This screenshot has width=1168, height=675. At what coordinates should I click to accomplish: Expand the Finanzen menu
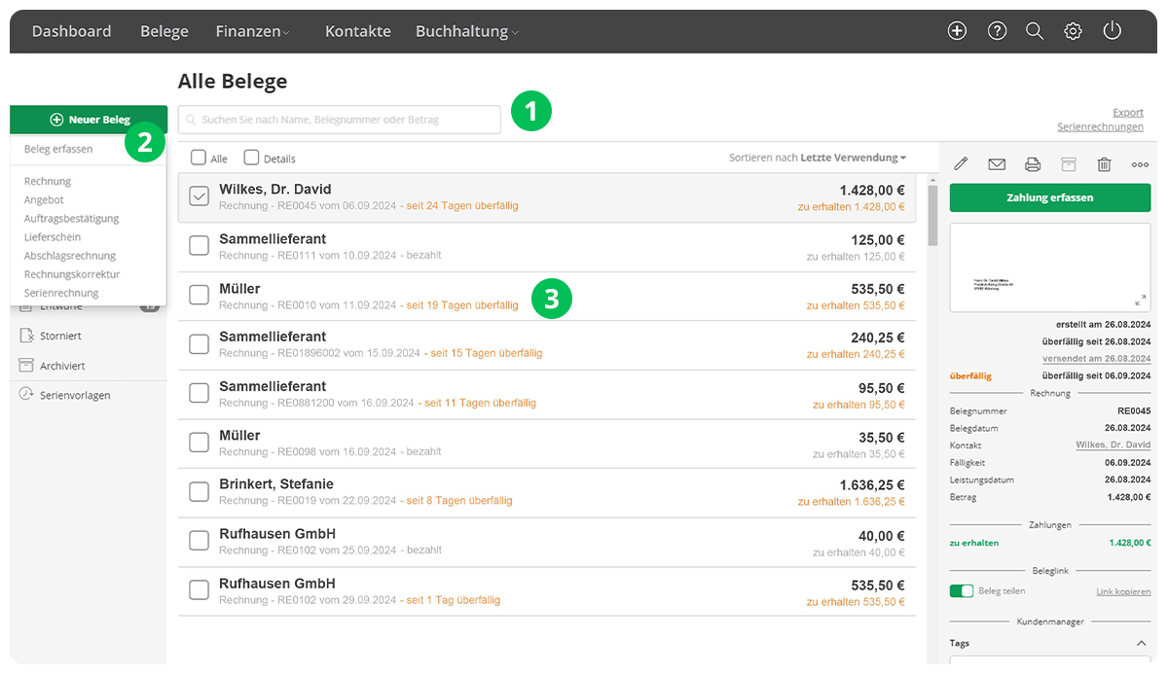[x=252, y=31]
